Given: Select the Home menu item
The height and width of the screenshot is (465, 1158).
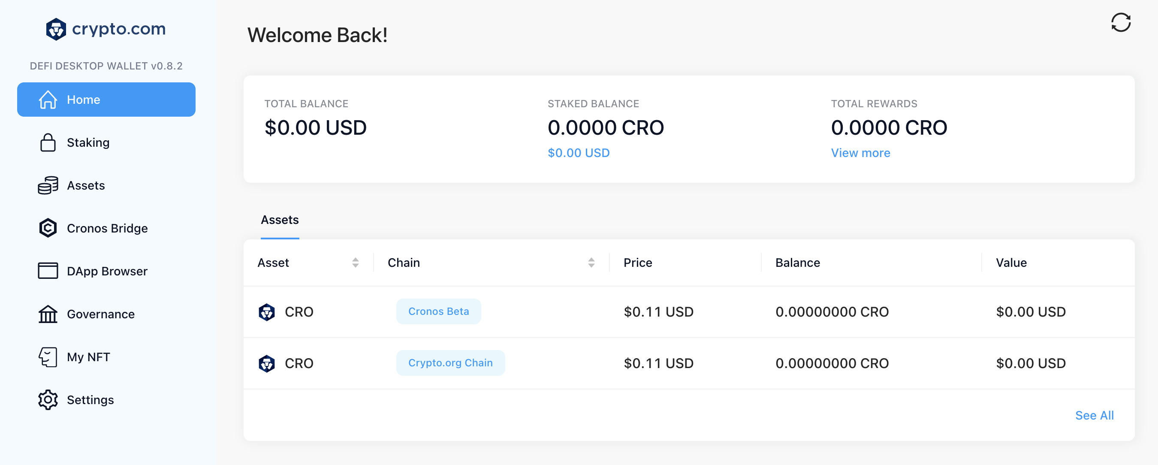Looking at the screenshot, I should 106,100.
